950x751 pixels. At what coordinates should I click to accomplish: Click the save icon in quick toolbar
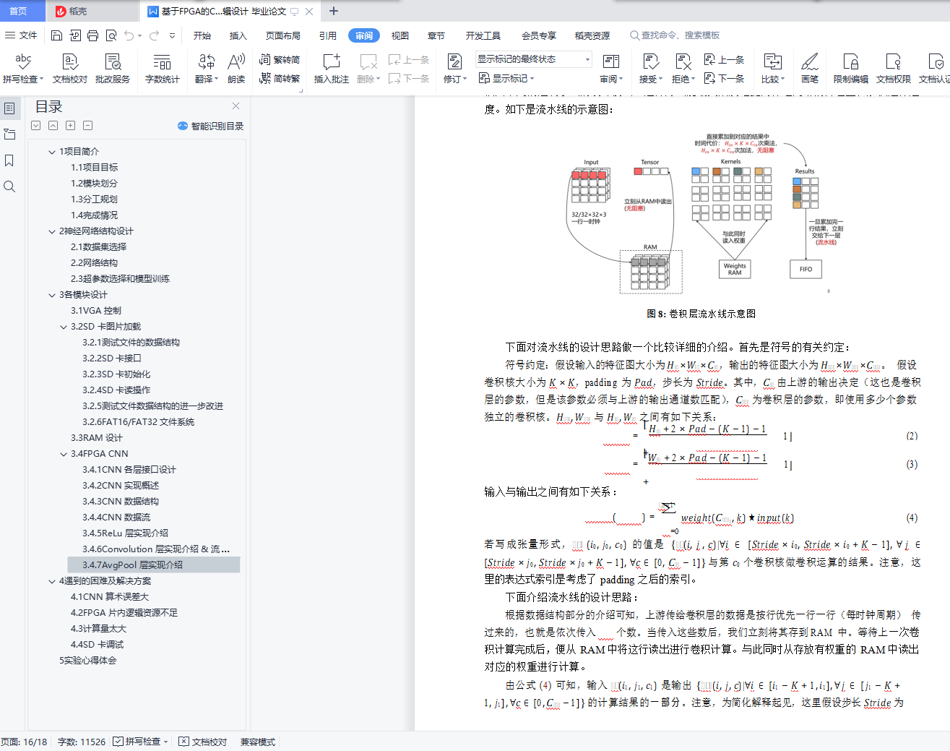57,35
